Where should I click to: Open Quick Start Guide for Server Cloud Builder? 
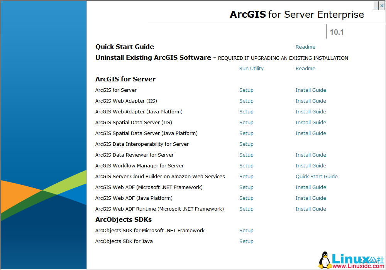(317, 176)
